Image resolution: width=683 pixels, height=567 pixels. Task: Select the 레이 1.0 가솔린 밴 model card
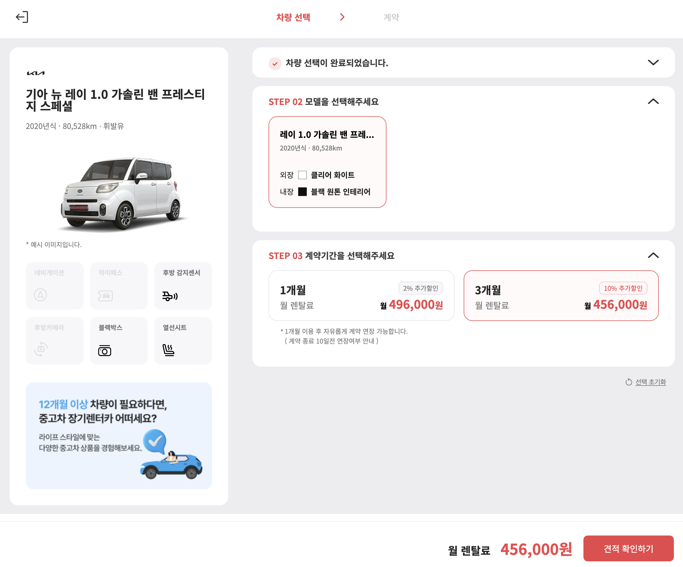coord(327,162)
